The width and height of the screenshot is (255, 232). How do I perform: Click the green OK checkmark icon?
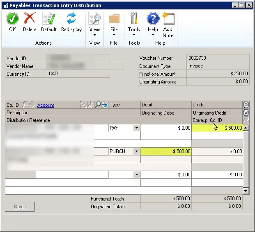click(12, 19)
